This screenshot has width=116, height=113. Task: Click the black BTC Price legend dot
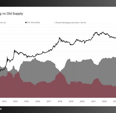[26, 23]
